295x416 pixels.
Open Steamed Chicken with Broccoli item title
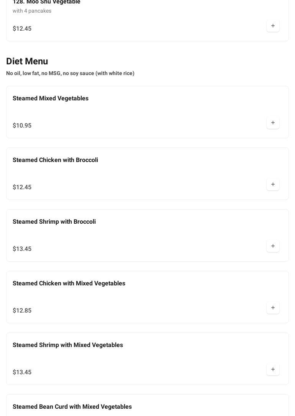[55, 160]
